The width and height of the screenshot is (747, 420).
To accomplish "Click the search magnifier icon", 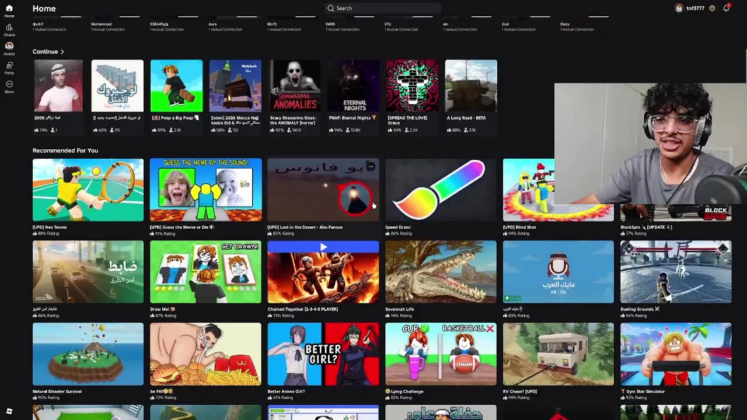I will click(x=330, y=8).
